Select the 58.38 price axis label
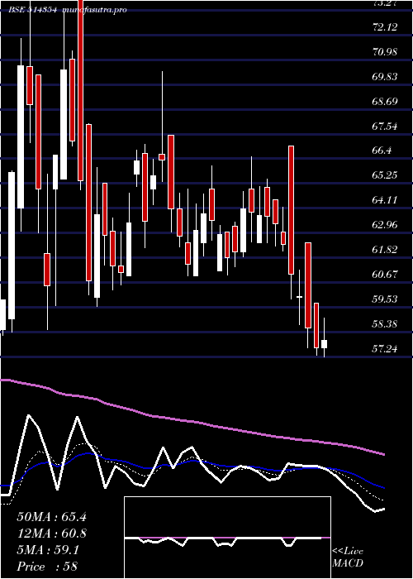Image resolution: width=413 pixels, height=579 pixels. tap(386, 324)
